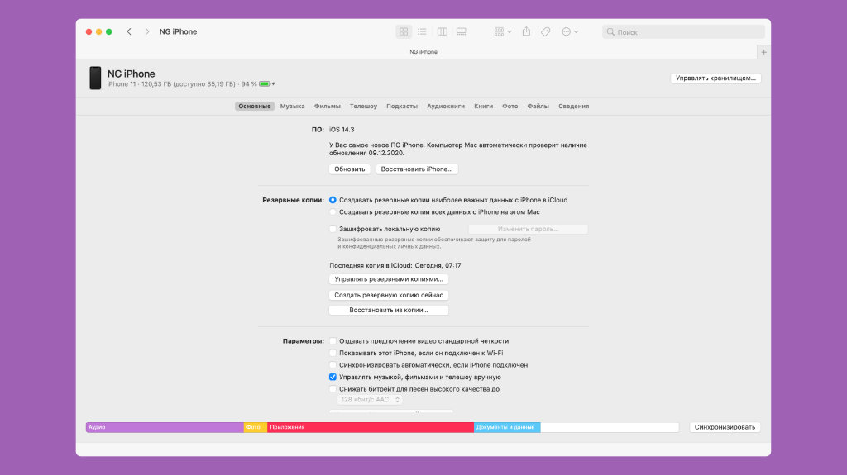Open the Аудиокниги tab
Viewport: 847px width, 475px height.
click(x=446, y=107)
